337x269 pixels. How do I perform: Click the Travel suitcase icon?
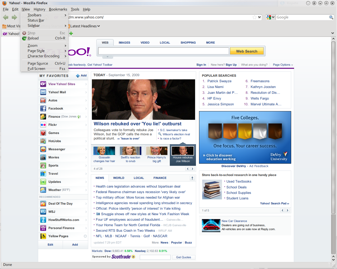point(43,174)
